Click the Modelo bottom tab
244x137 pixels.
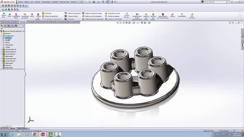click(13, 129)
